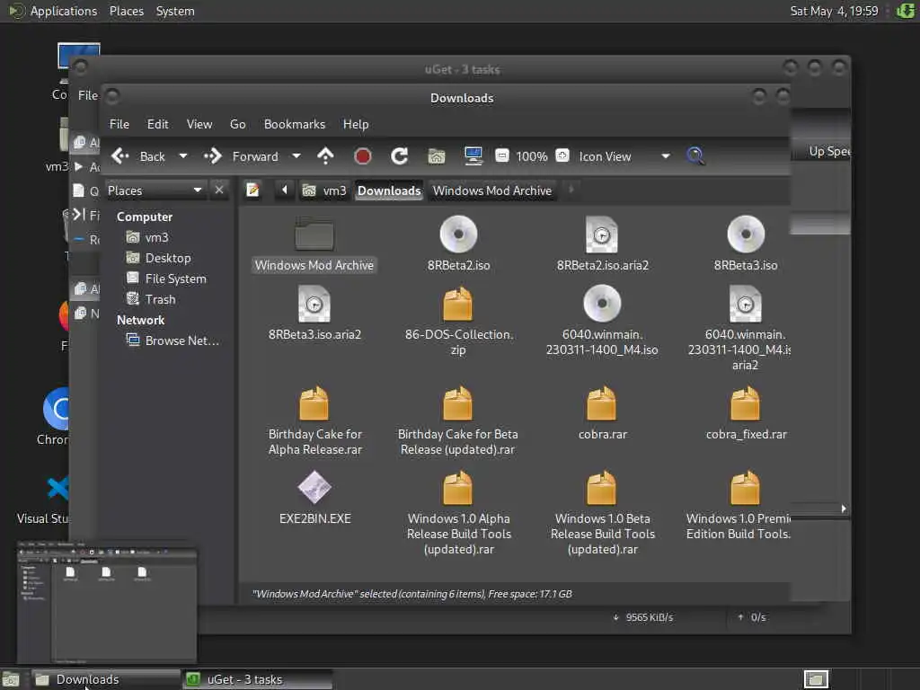Select the vm3 path bar button
Screen dimensions: 920x690
point(324,190)
